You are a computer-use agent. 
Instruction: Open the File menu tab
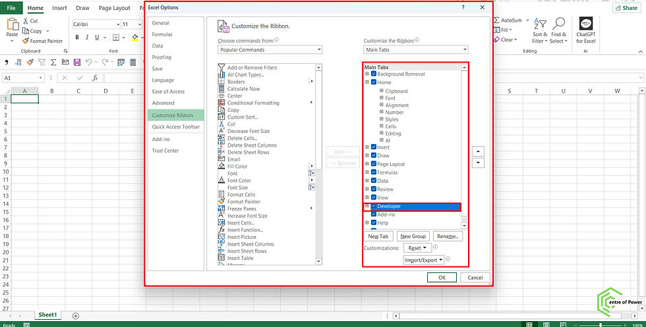pyautogui.click(x=11, y=8)
